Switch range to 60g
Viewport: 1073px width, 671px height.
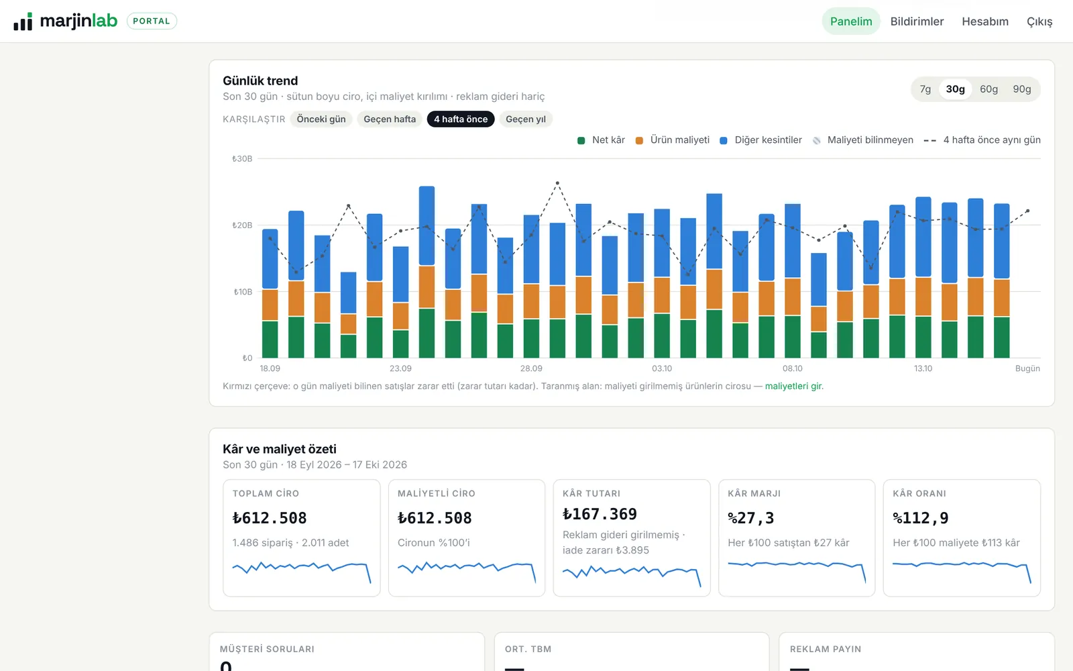point(989,89)
